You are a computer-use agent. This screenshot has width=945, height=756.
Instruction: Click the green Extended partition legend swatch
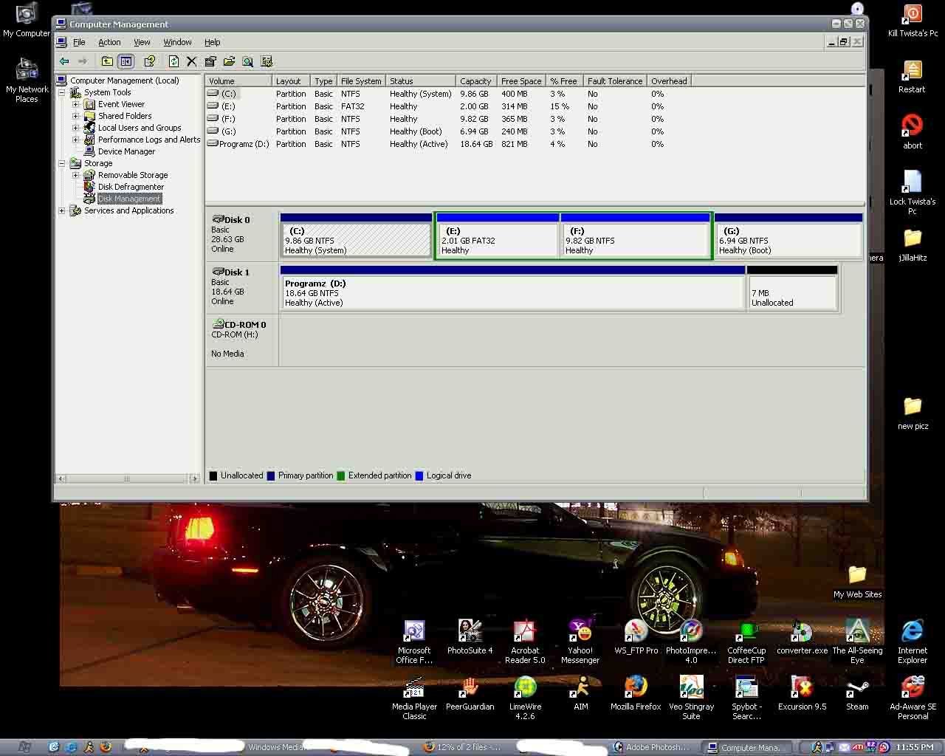pos(341,476)
